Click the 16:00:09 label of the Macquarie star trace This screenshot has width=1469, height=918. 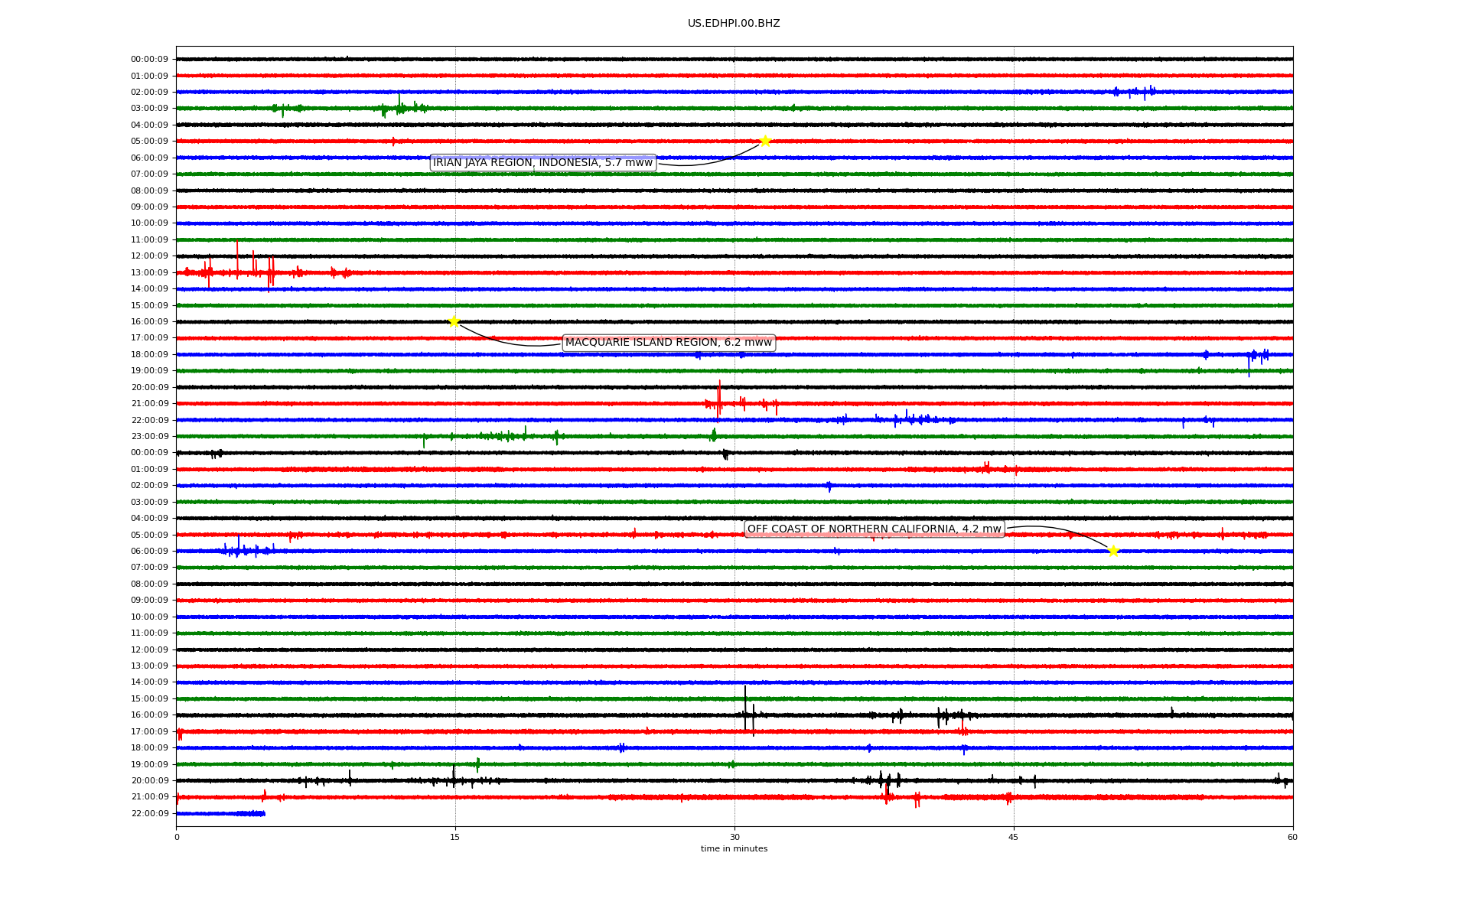(x=149, y=322)
